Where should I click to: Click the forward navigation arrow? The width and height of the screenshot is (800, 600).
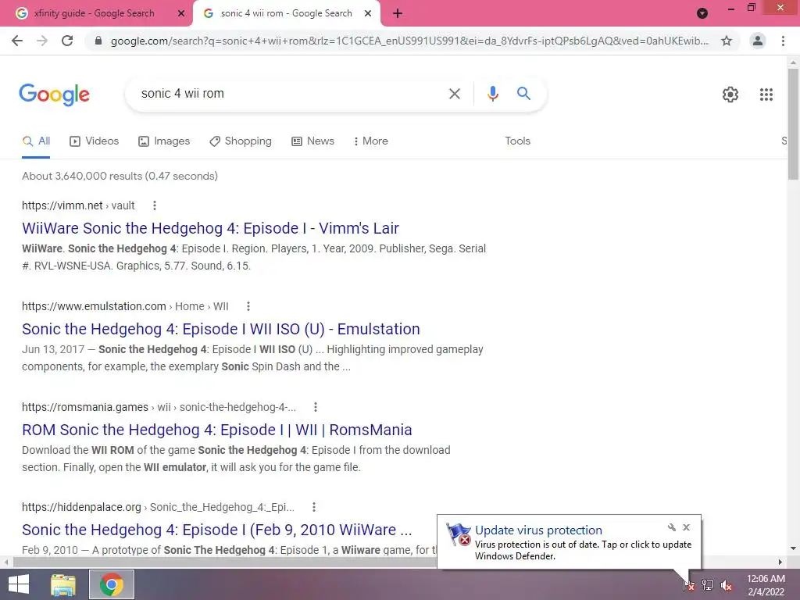click(42, 41)
